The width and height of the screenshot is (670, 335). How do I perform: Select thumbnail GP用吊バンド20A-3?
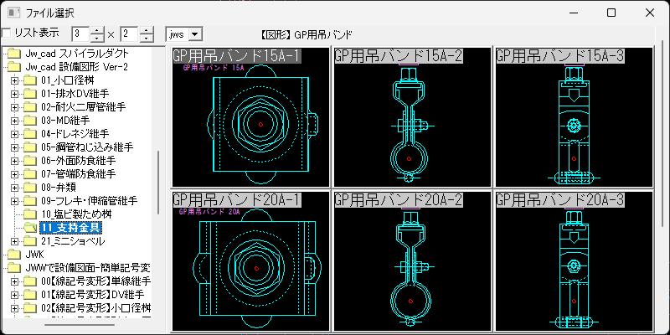pos(574,261)
